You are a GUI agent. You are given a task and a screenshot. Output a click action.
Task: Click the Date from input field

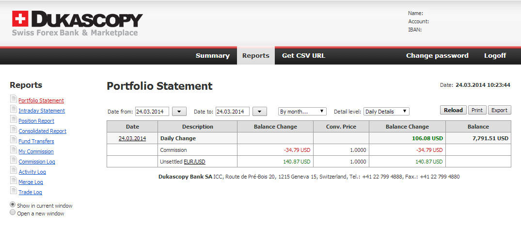pos(152,112)
